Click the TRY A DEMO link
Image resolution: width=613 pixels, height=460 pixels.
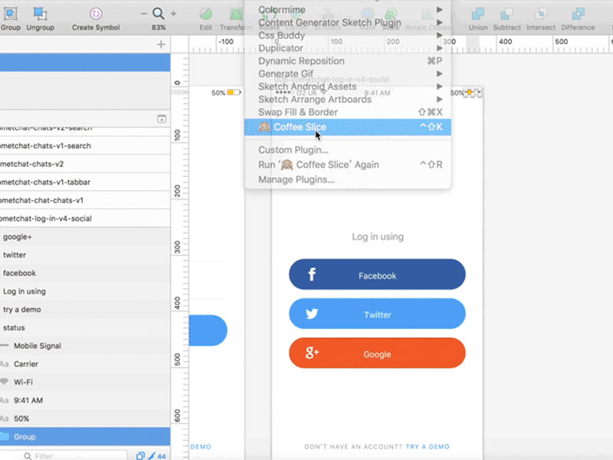pyautogui.click(x=428, y=447)
